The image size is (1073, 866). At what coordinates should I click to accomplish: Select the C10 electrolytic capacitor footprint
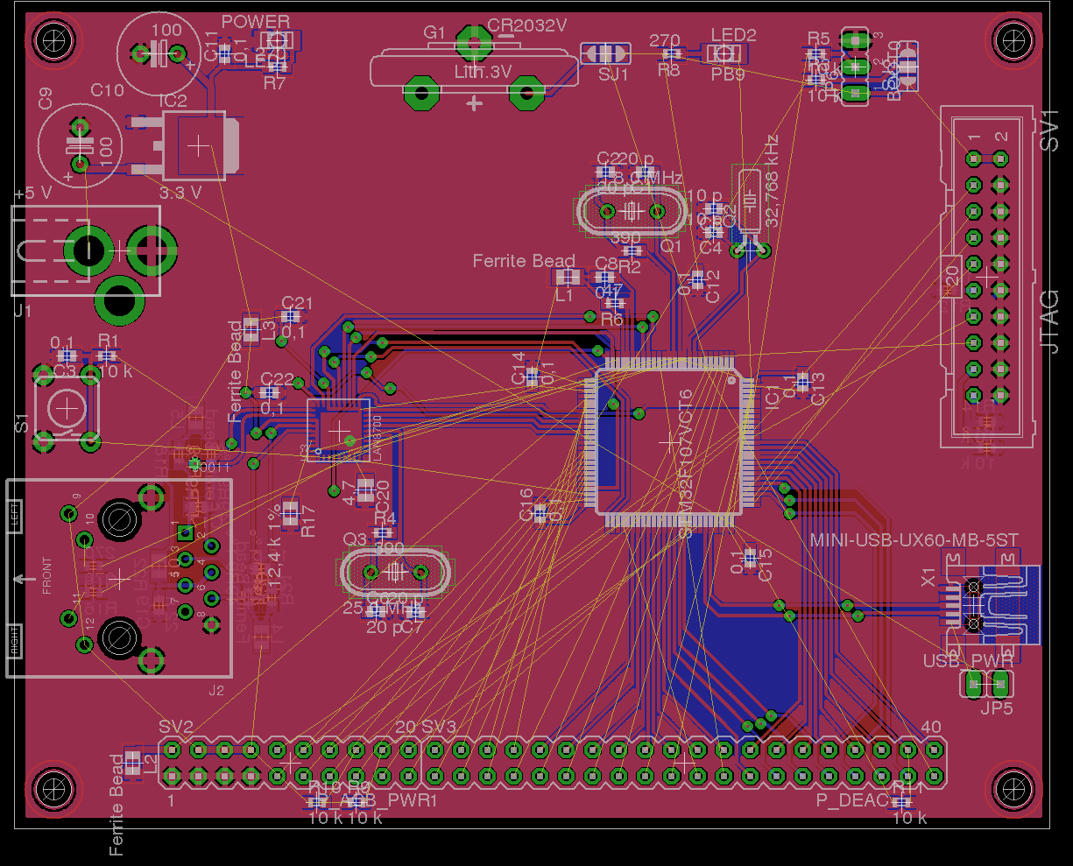[x=159, y=54]
